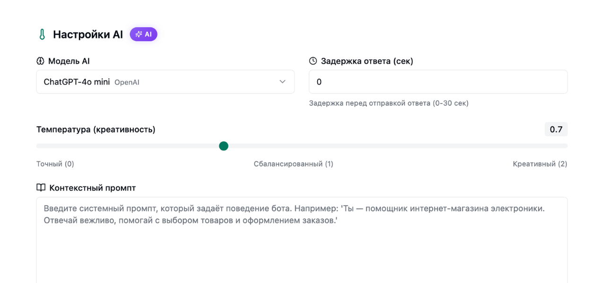Select the Креативный (2) slider label
The width and height of the screenshot is (605, 283).
540,164
